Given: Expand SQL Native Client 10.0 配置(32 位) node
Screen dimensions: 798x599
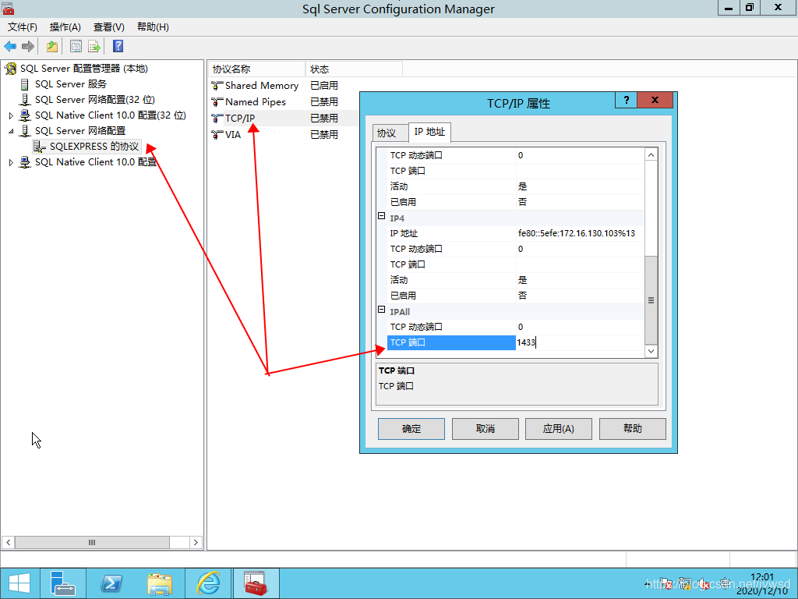Looking at the screenshot, I should [x=11, y=115].
